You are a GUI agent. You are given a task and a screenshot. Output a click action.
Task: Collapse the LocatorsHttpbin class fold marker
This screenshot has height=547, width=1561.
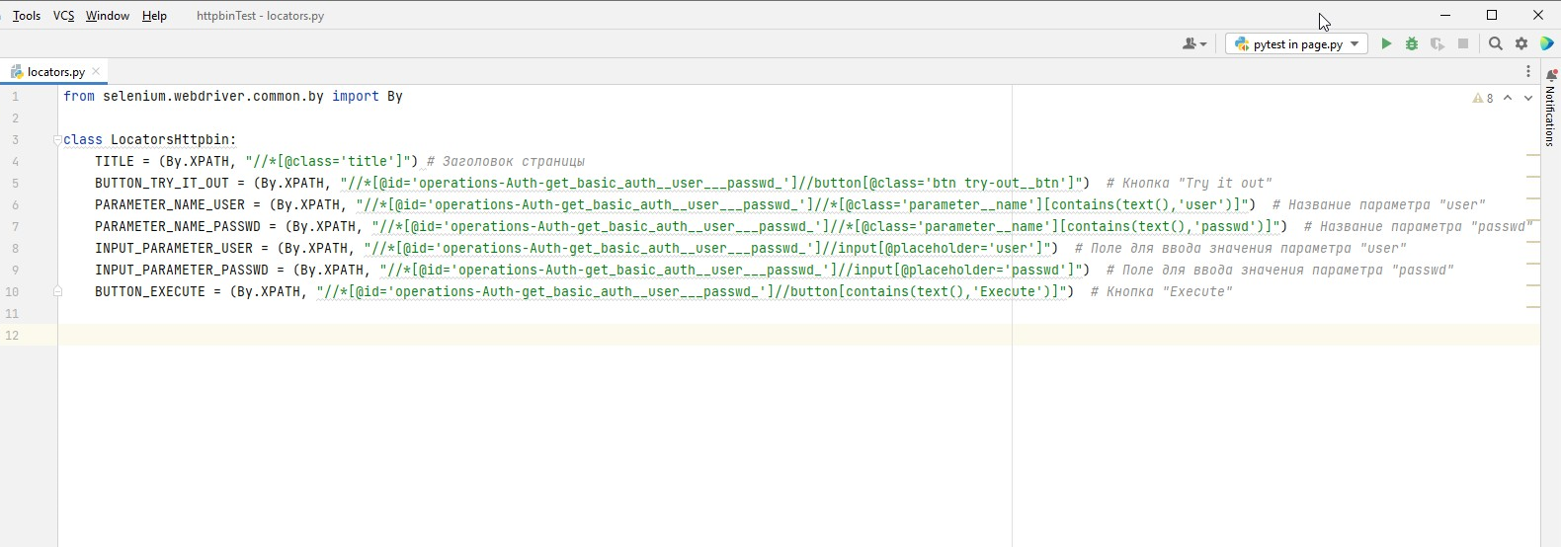coord(57,140)
